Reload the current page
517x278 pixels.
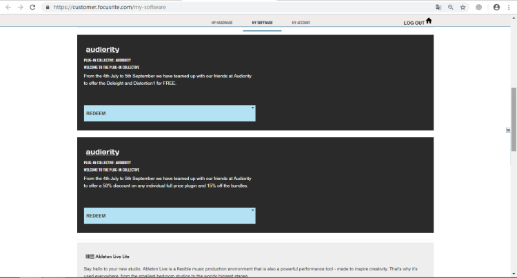[32, 7]
